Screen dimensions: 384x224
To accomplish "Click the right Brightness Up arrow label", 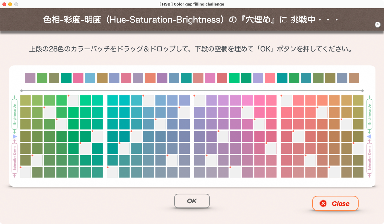I will click(x=369, y=114).
